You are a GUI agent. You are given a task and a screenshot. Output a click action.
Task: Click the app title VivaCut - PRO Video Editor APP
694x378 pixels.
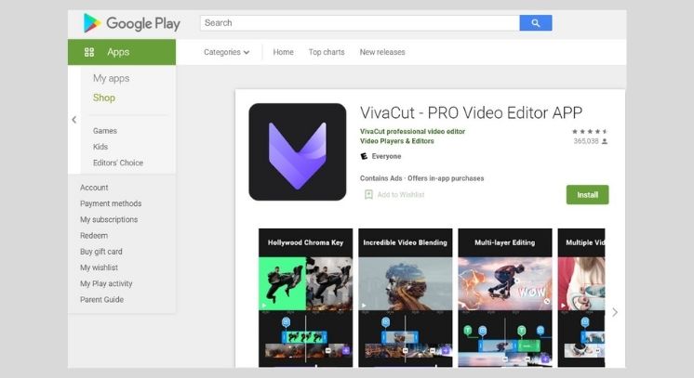coord(471,112)
